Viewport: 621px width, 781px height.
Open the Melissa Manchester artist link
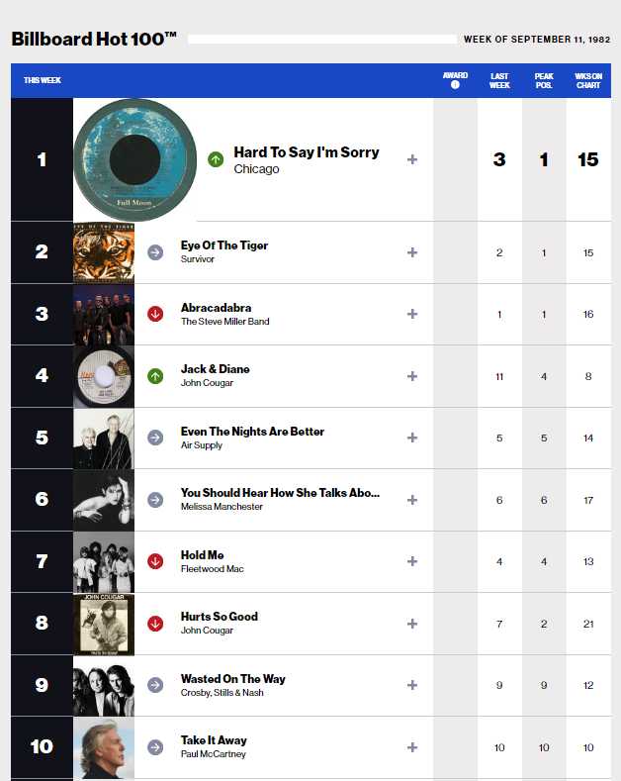(x=222, y=507)
